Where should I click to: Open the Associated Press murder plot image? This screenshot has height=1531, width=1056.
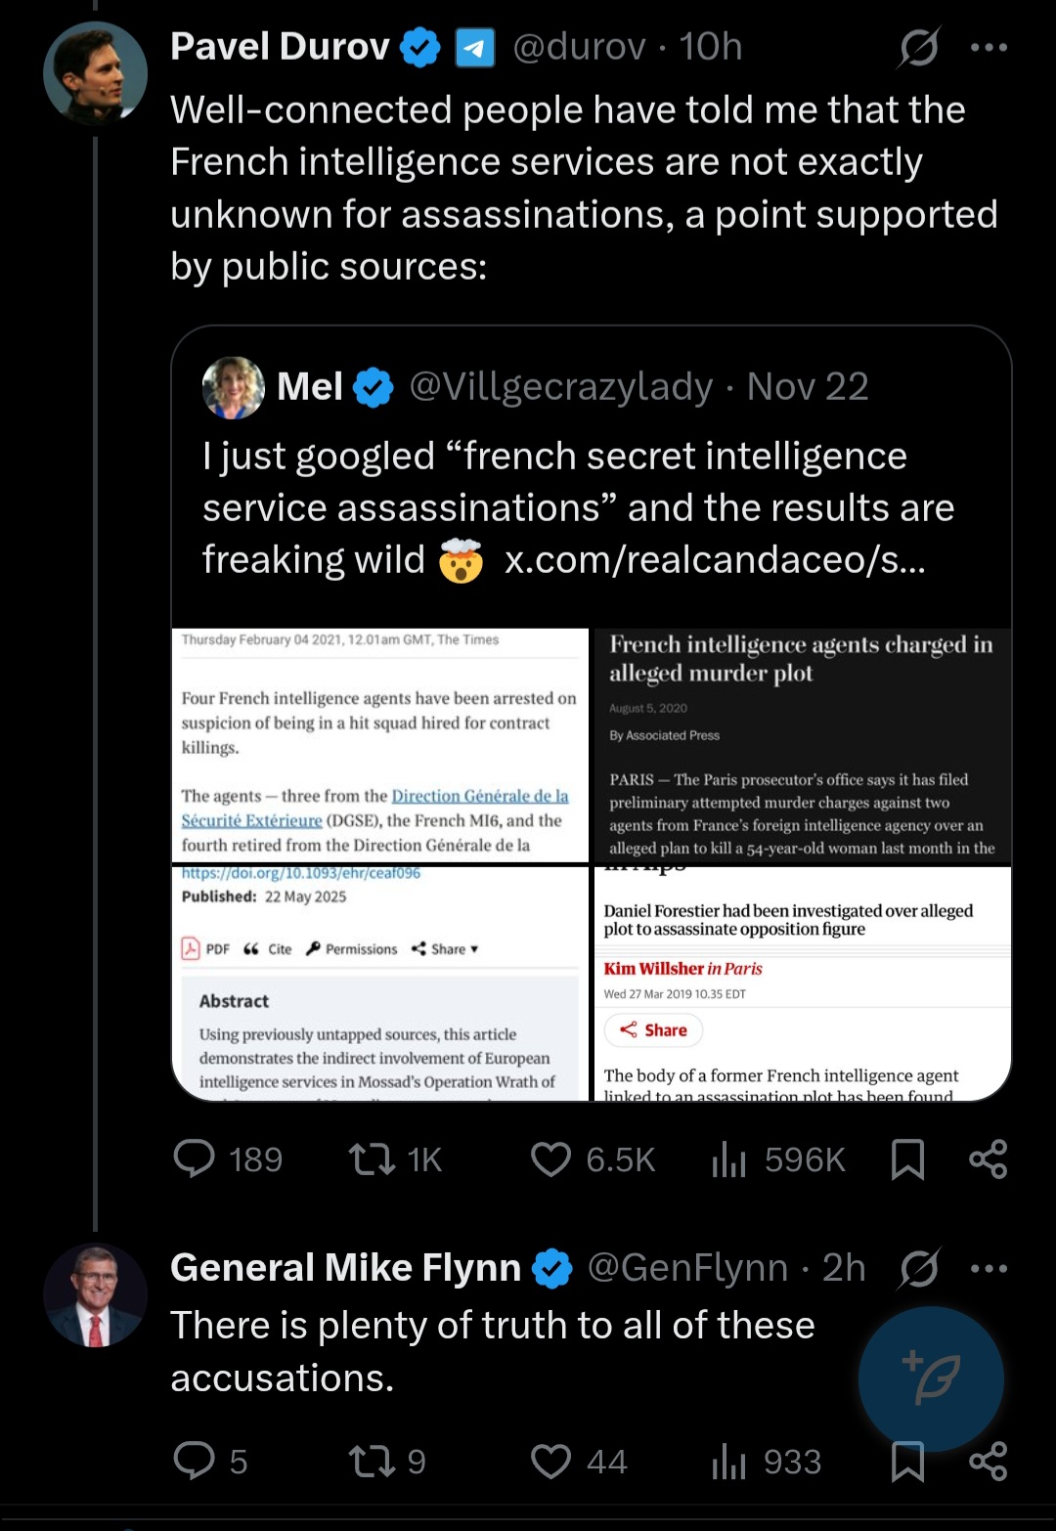coord(803,745)
